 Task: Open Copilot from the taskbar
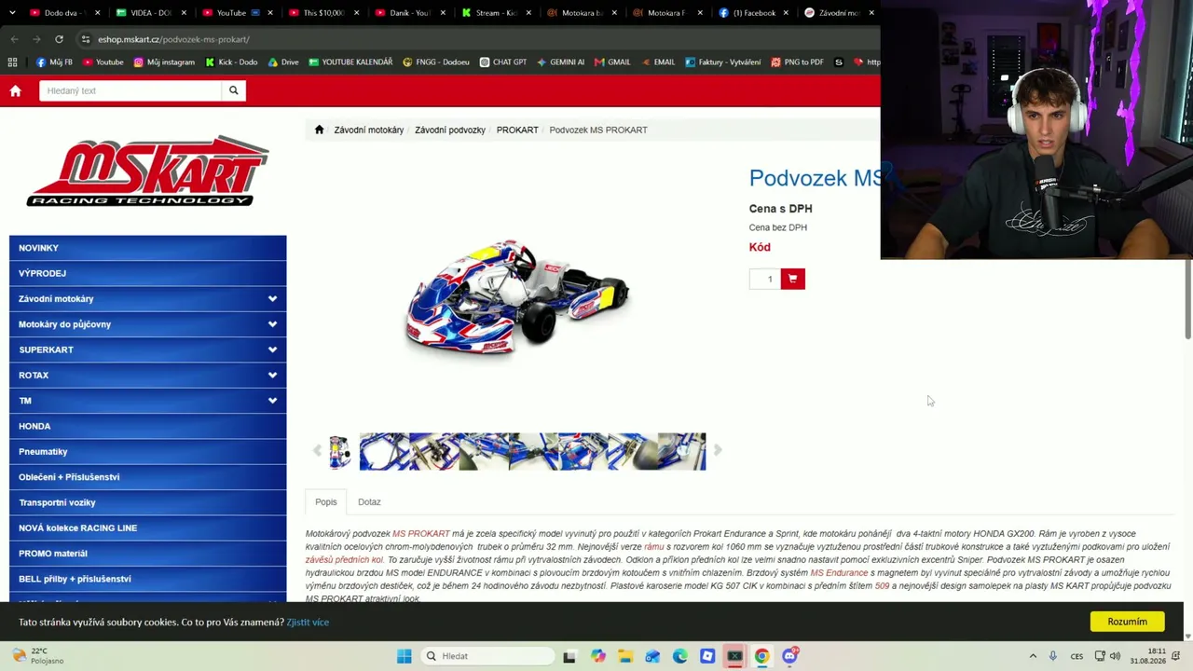click(598, 656)
